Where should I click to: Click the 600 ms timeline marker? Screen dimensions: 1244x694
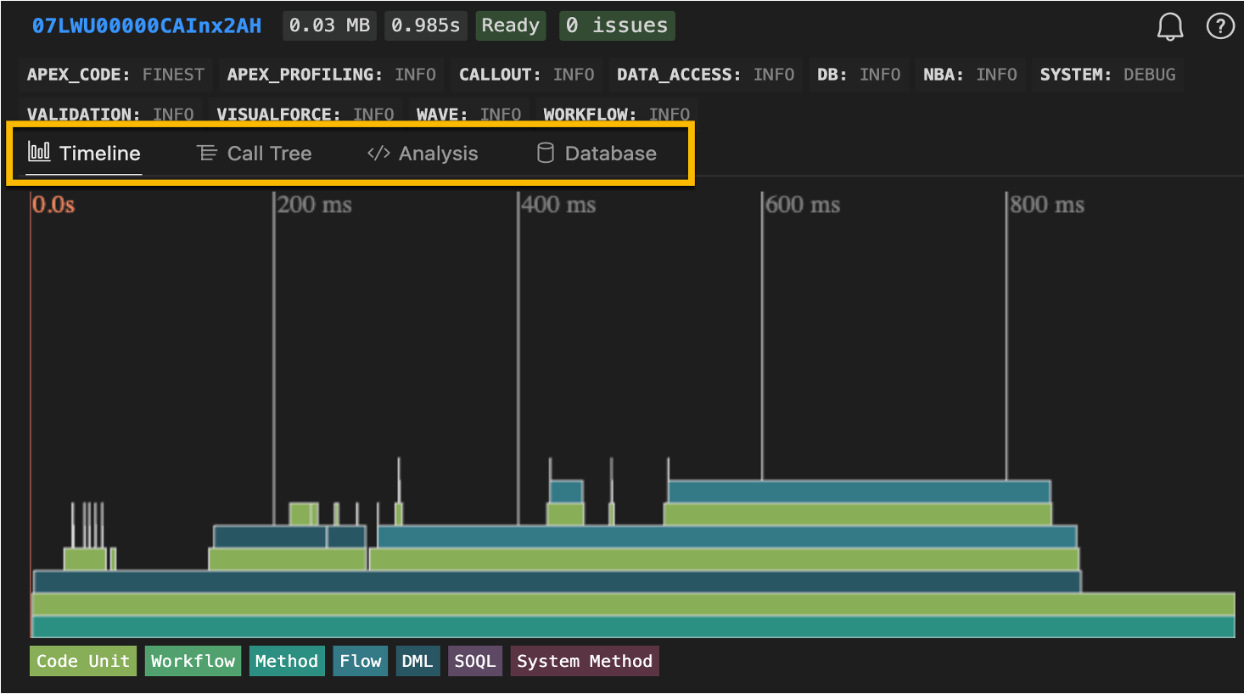(803, 204)
